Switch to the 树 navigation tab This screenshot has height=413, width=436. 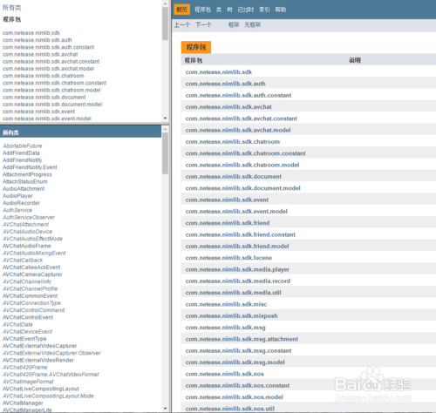click(x=229, y=10)
